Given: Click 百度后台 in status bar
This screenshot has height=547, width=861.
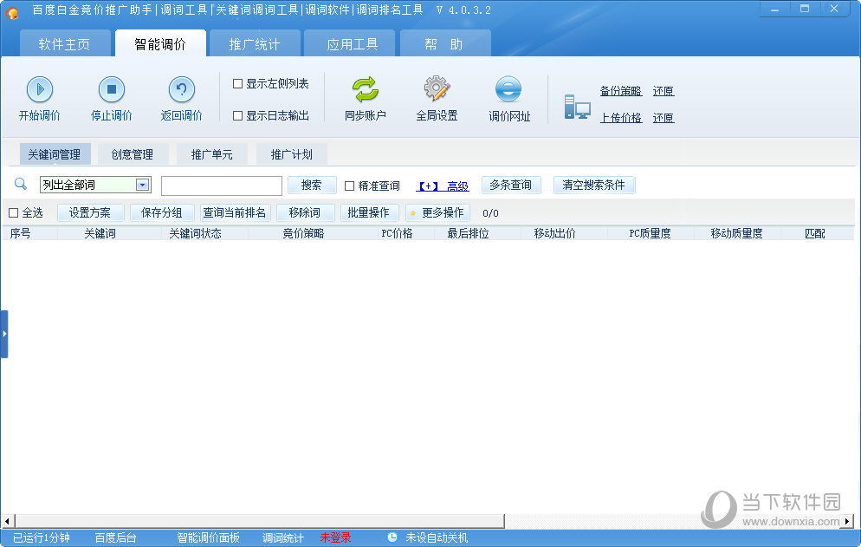Looking at the screenshot, I should point(116,537).
